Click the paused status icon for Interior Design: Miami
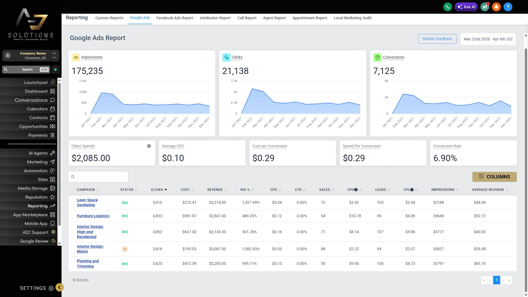 click(125, 249)
